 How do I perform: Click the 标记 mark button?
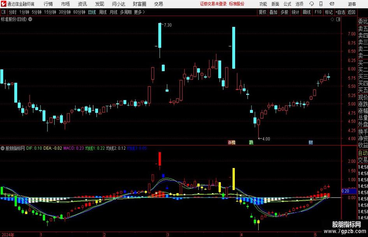[329, 12]
